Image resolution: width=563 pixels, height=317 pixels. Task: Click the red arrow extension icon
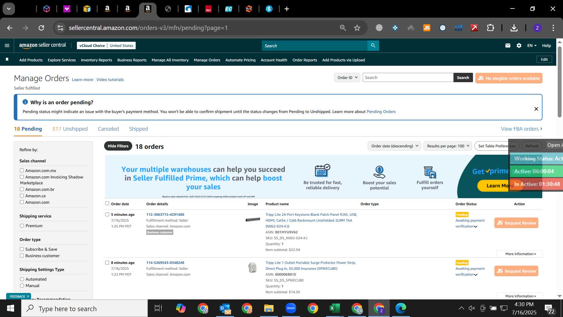point(474,28)
